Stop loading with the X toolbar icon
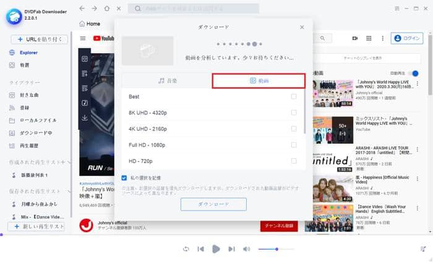The image size is (433, 262). point(119,9)
